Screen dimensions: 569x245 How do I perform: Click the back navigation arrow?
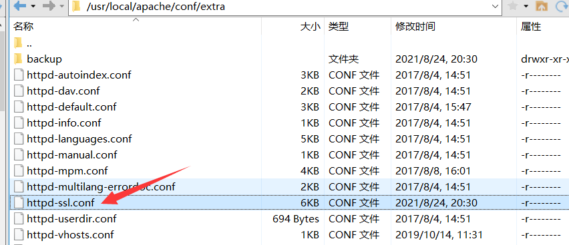coord(19,6)
